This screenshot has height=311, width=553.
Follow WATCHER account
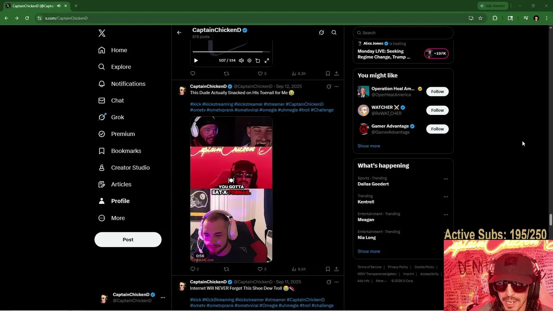point(437,110)
